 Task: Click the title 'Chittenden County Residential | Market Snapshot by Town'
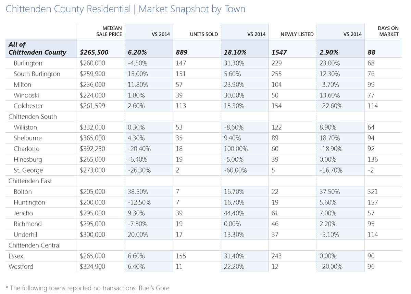click(125, 9)
